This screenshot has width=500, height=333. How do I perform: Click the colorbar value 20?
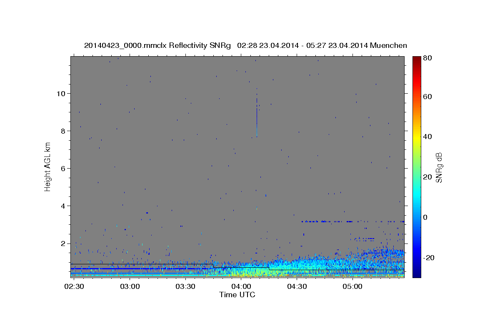(x=428, y=177)
